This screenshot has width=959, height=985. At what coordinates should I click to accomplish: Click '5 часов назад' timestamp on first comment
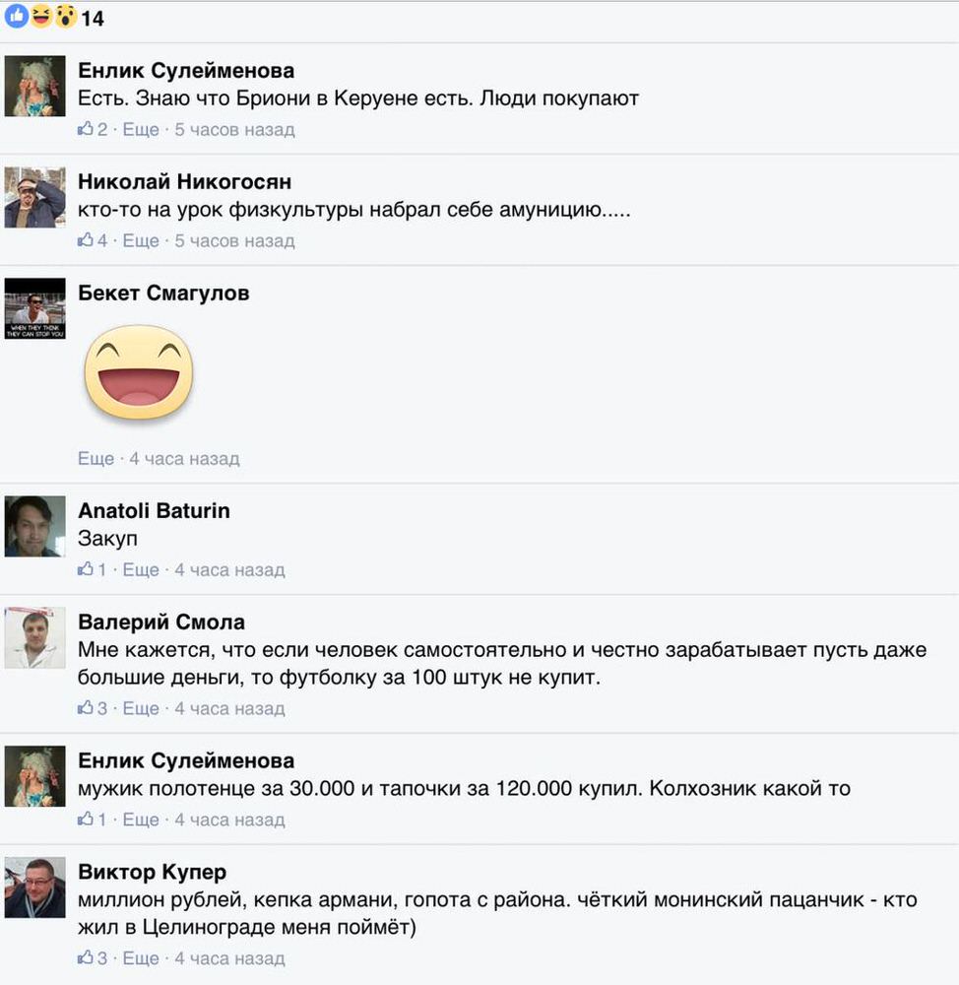pos(234,129)
